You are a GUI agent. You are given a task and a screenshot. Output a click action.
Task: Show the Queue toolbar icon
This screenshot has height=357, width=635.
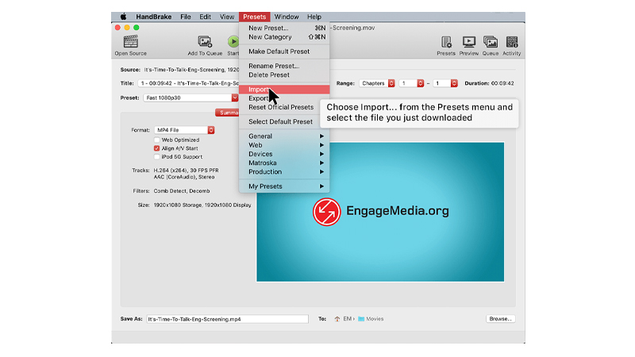click(x=490, y=42)
